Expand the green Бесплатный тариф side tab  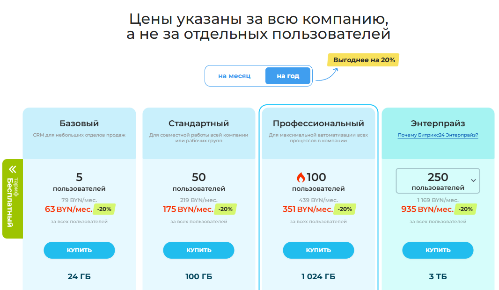[13, 199]
